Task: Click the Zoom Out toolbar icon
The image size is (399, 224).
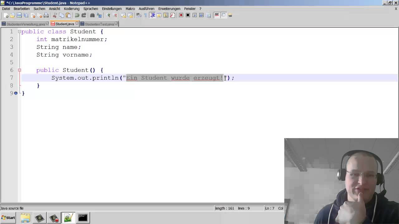Action: click(x=115, y=15)
